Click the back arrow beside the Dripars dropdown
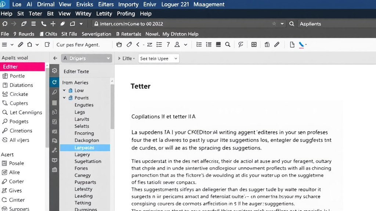The image size is (376, 211). [x=55, y=58]
